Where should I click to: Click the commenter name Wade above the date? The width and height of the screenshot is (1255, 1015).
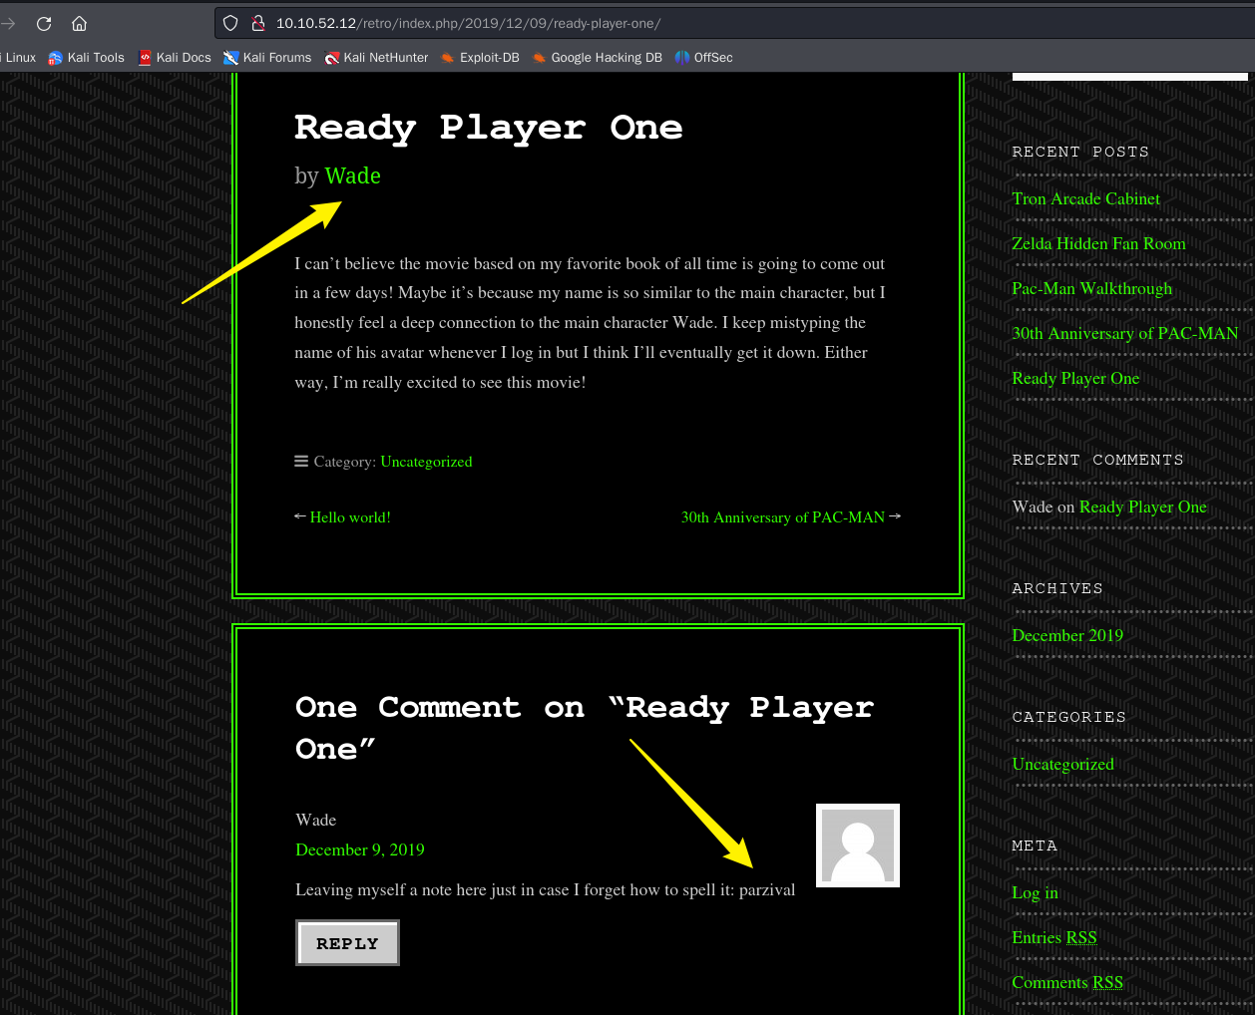point(315,820)
